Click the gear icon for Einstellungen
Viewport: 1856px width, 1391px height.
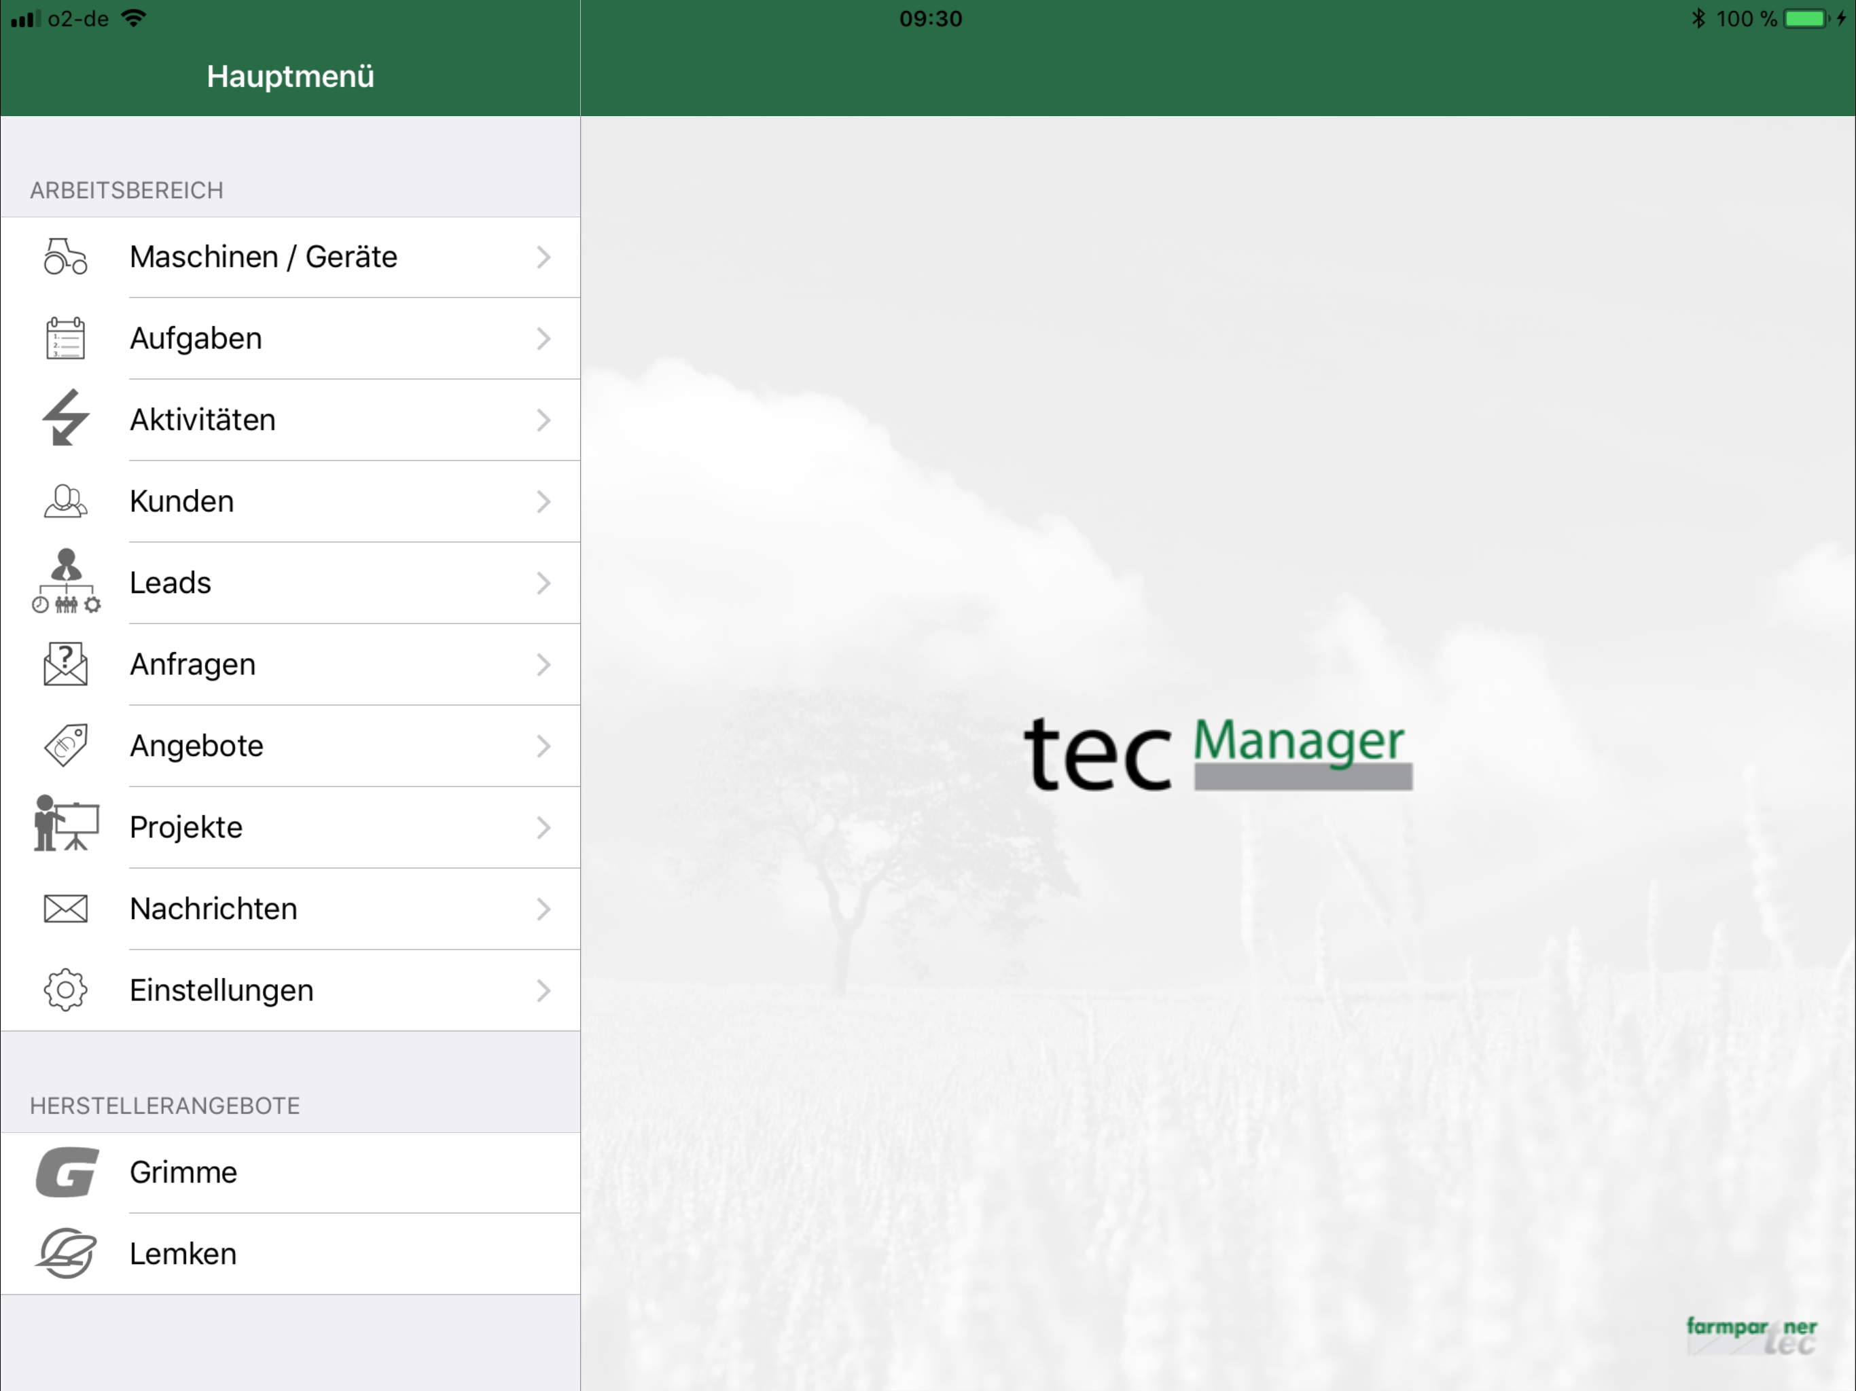(x=65, y=990)
